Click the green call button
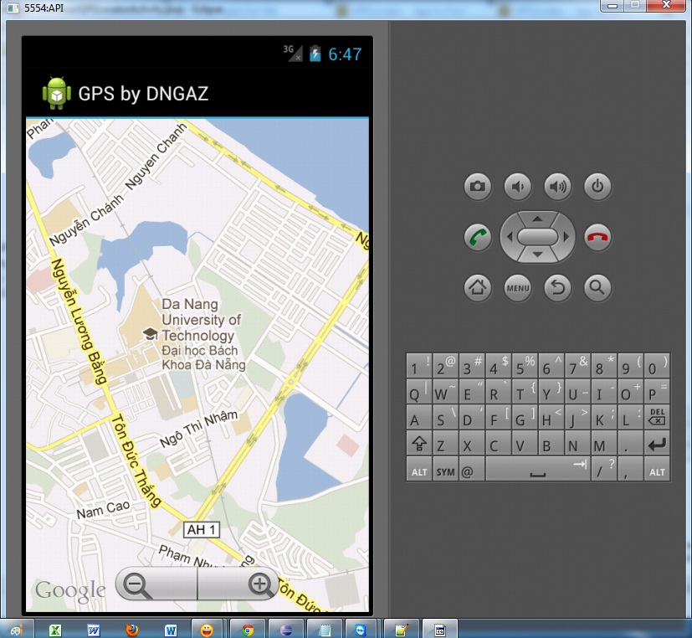692x638 pixels. tap(478, 237)
